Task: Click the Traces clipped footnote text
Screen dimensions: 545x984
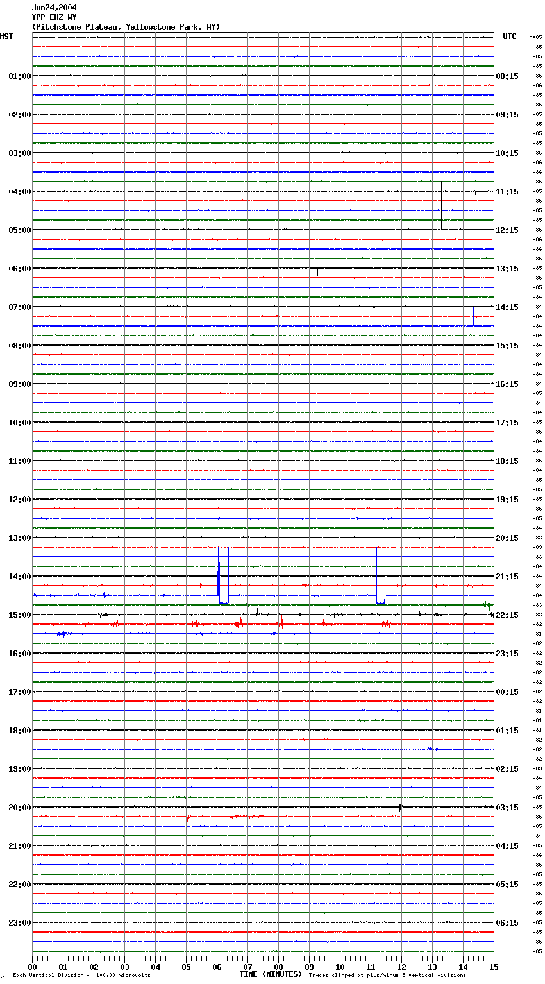Action: 387,975
